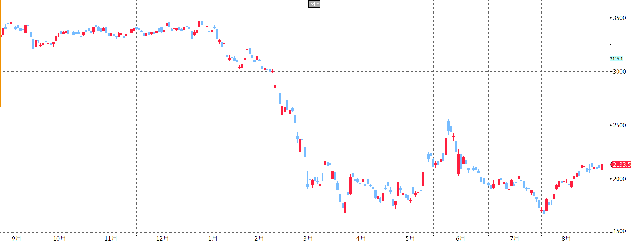The width and height of the screenshot is (631, 243).
Task: Select the 3000 price axis label
Action: coord(619,72)
